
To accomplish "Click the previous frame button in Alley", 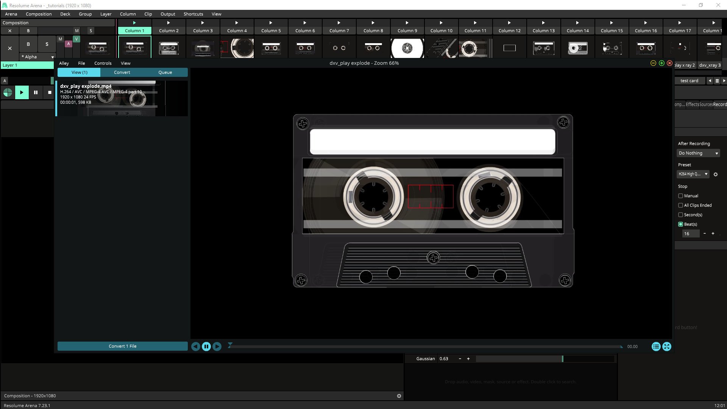I will pos(195,347).
